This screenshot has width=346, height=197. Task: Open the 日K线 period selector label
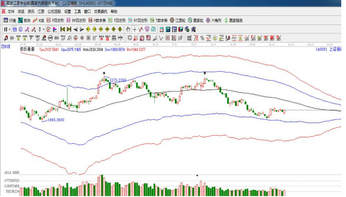pos(6,47)
